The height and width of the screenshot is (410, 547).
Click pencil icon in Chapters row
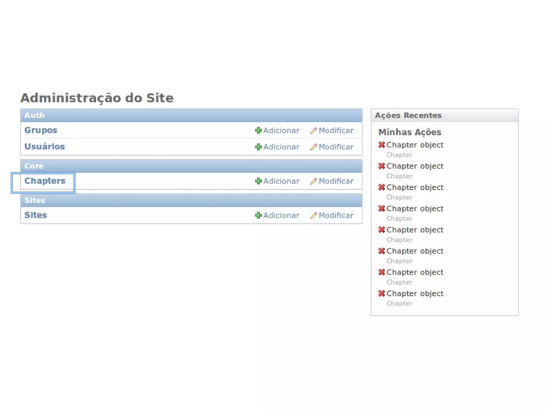[x=314, y=181]
